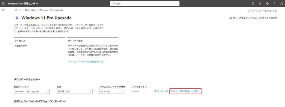The image size is (285, 107).
Task: Click the Windows 11 Pro Upgrade product icon
Action: click(x=17, y=18)
